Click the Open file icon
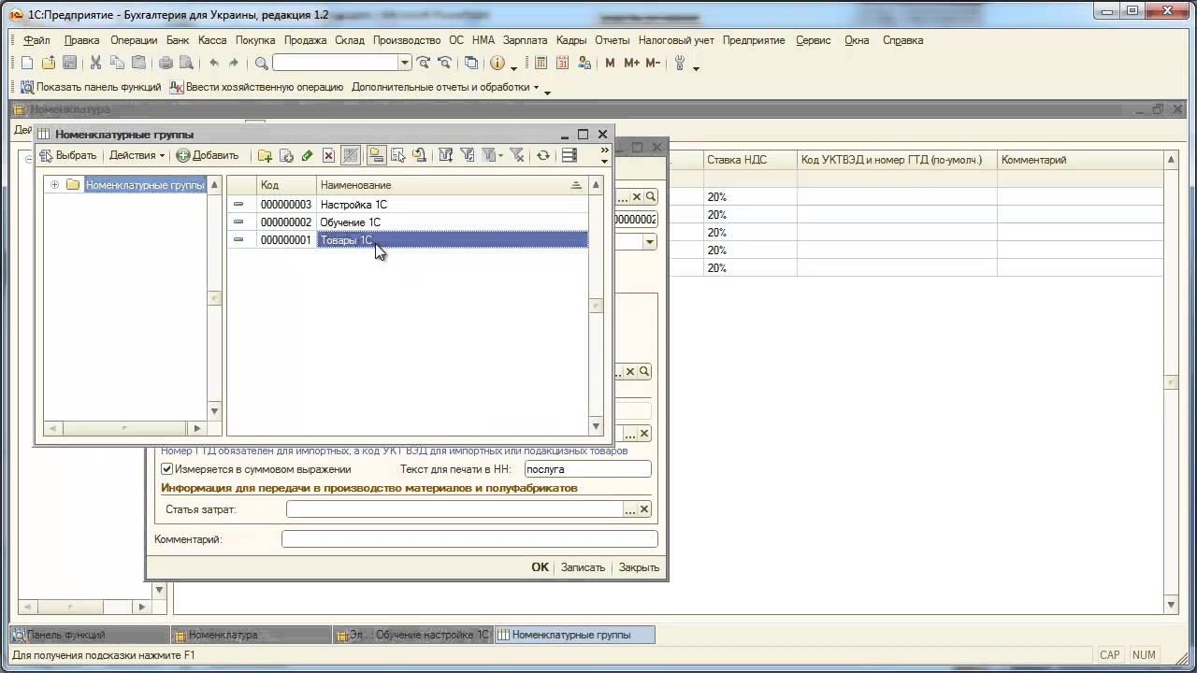Screen dimensions: 1197x673 (x=49, y=63)
